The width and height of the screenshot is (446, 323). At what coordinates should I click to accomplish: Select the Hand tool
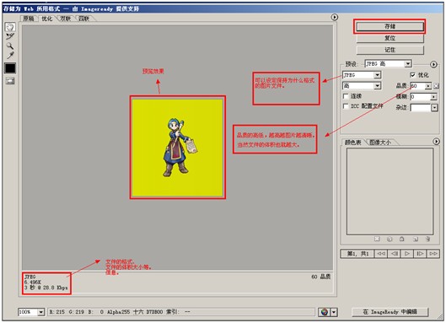(10, 27)
